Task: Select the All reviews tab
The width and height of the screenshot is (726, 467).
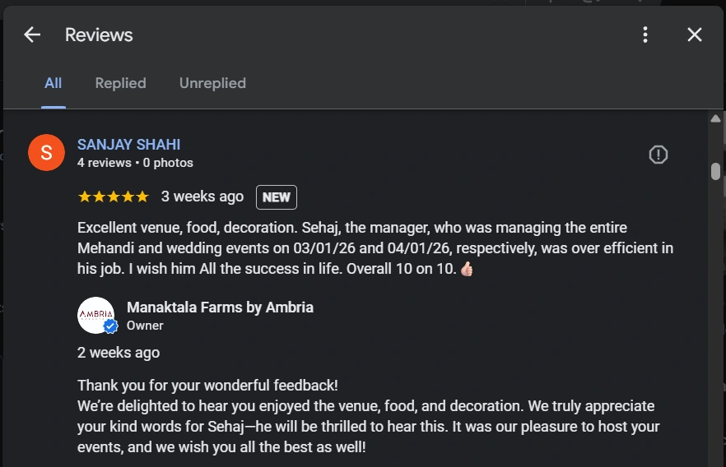Action: point(54,83)
